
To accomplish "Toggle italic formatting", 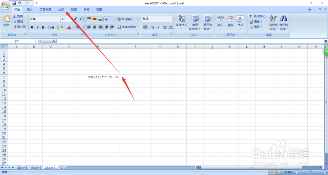I will 37,28.
